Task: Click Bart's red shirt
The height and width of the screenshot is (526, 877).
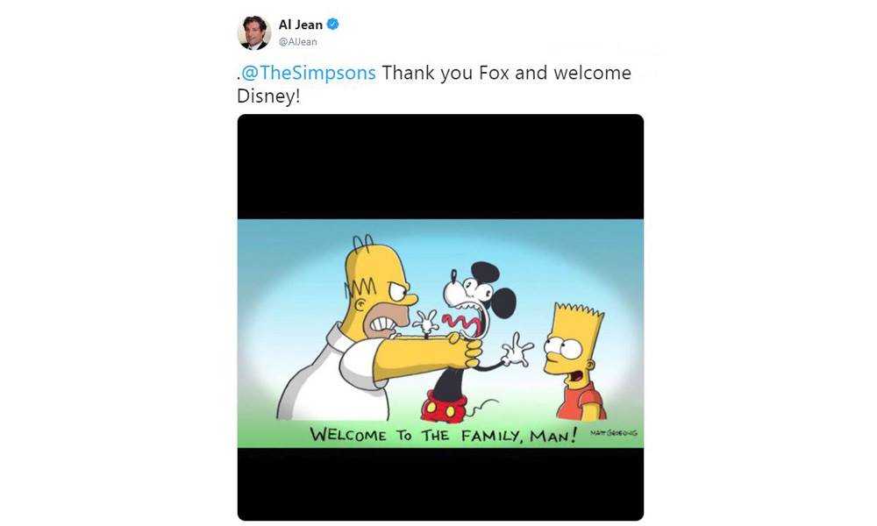Action: coord(581,401)
